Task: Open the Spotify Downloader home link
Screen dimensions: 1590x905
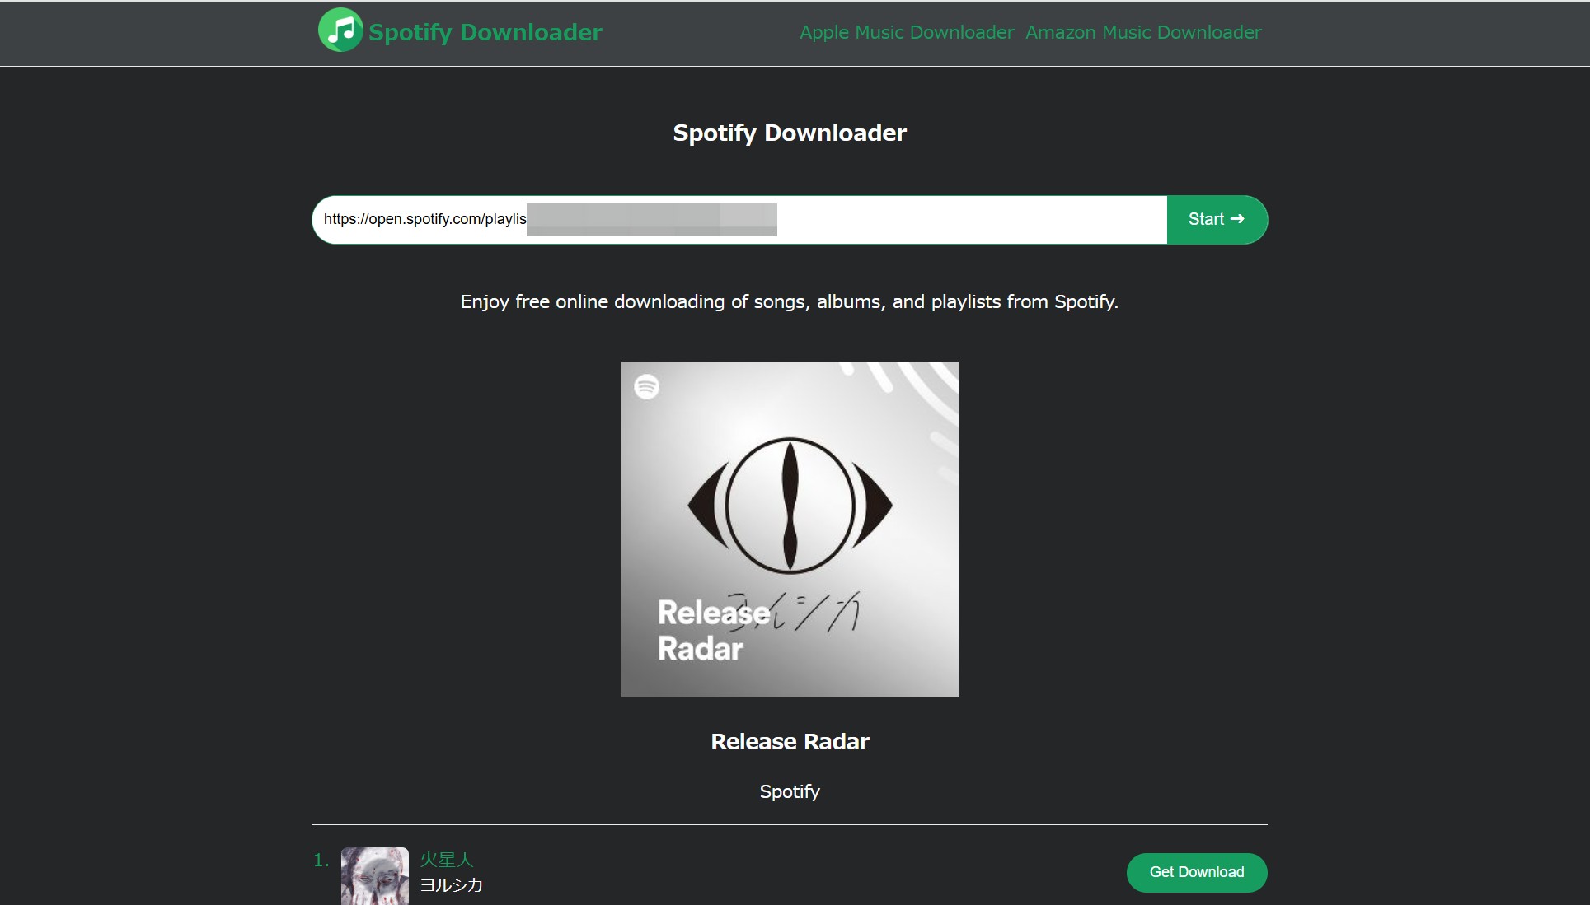Action: [x=485, y=32]
